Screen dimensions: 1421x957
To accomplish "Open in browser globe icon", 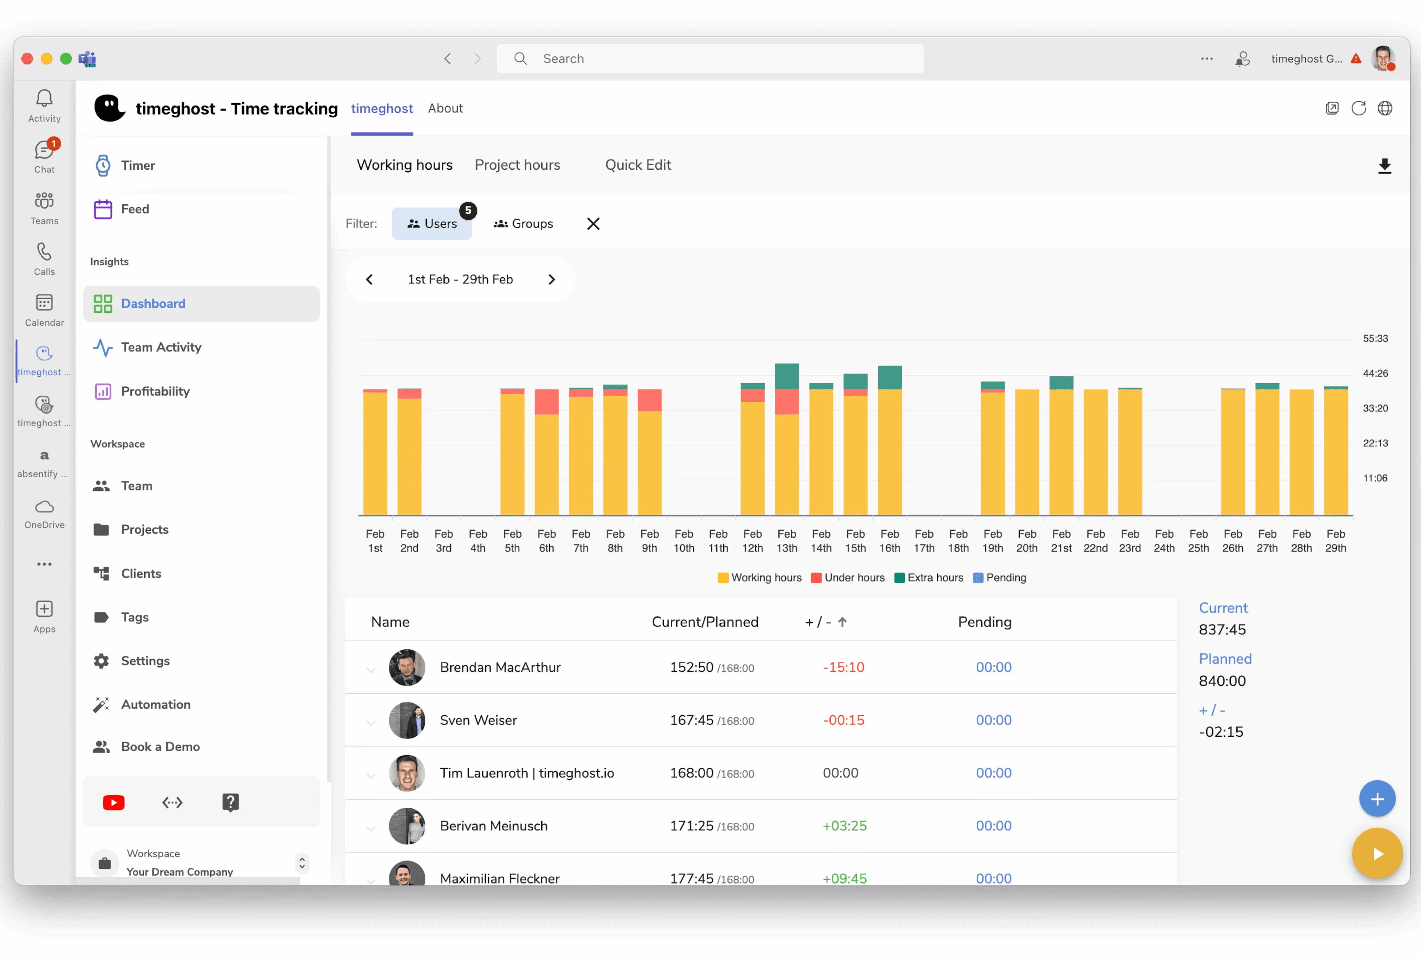I will (1385, 108).
